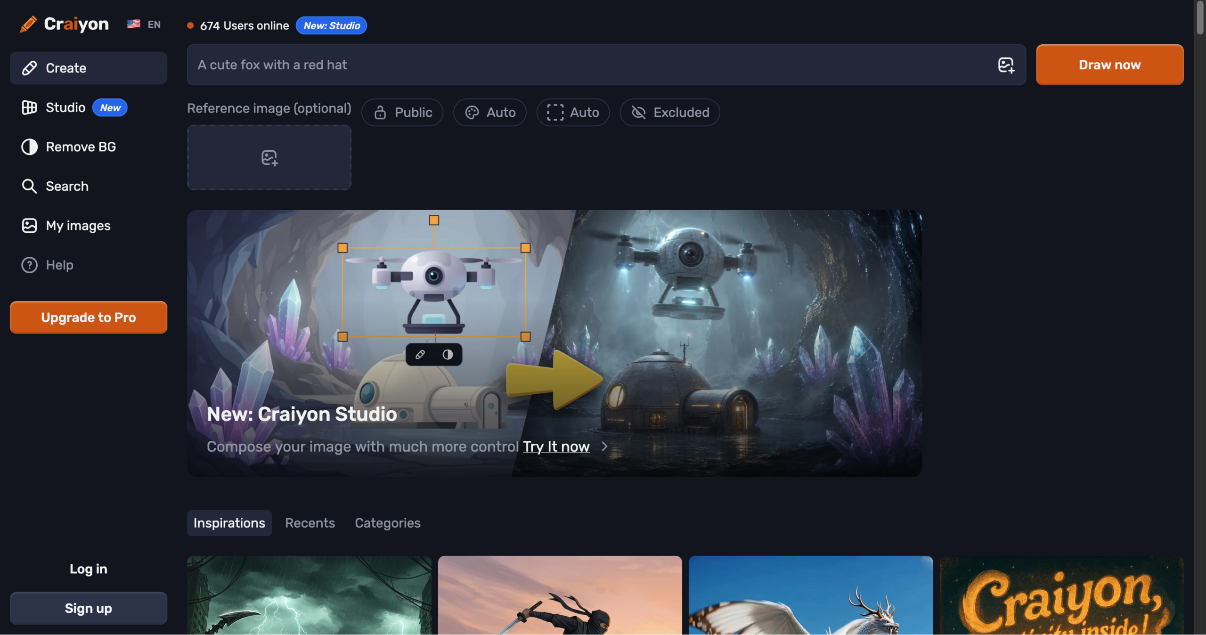
Task: Switch to the Recents tab
Action: [x=310, y=523]
